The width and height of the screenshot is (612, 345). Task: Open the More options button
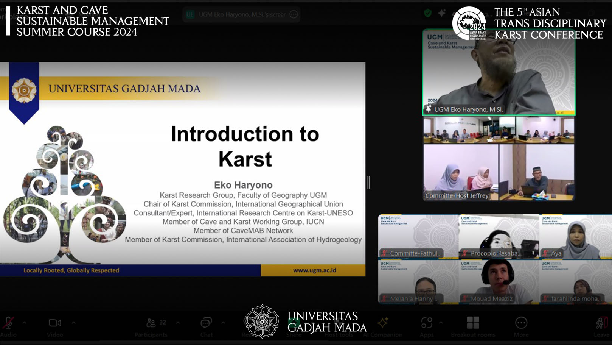point(521,327)
